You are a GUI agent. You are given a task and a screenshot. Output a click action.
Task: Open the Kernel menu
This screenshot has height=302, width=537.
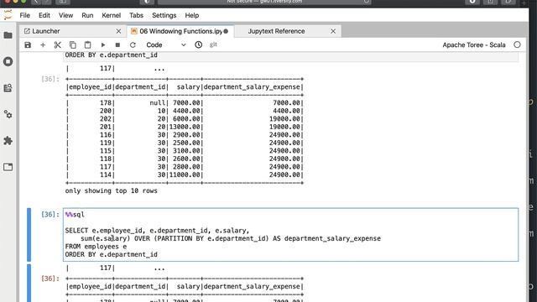coord(112,15)
